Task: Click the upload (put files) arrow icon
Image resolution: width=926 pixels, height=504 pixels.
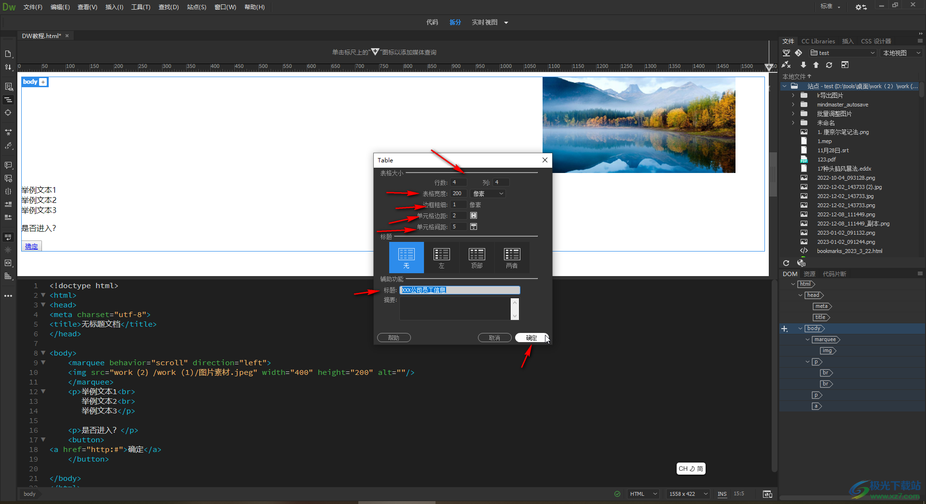Action: click(816, 65)
